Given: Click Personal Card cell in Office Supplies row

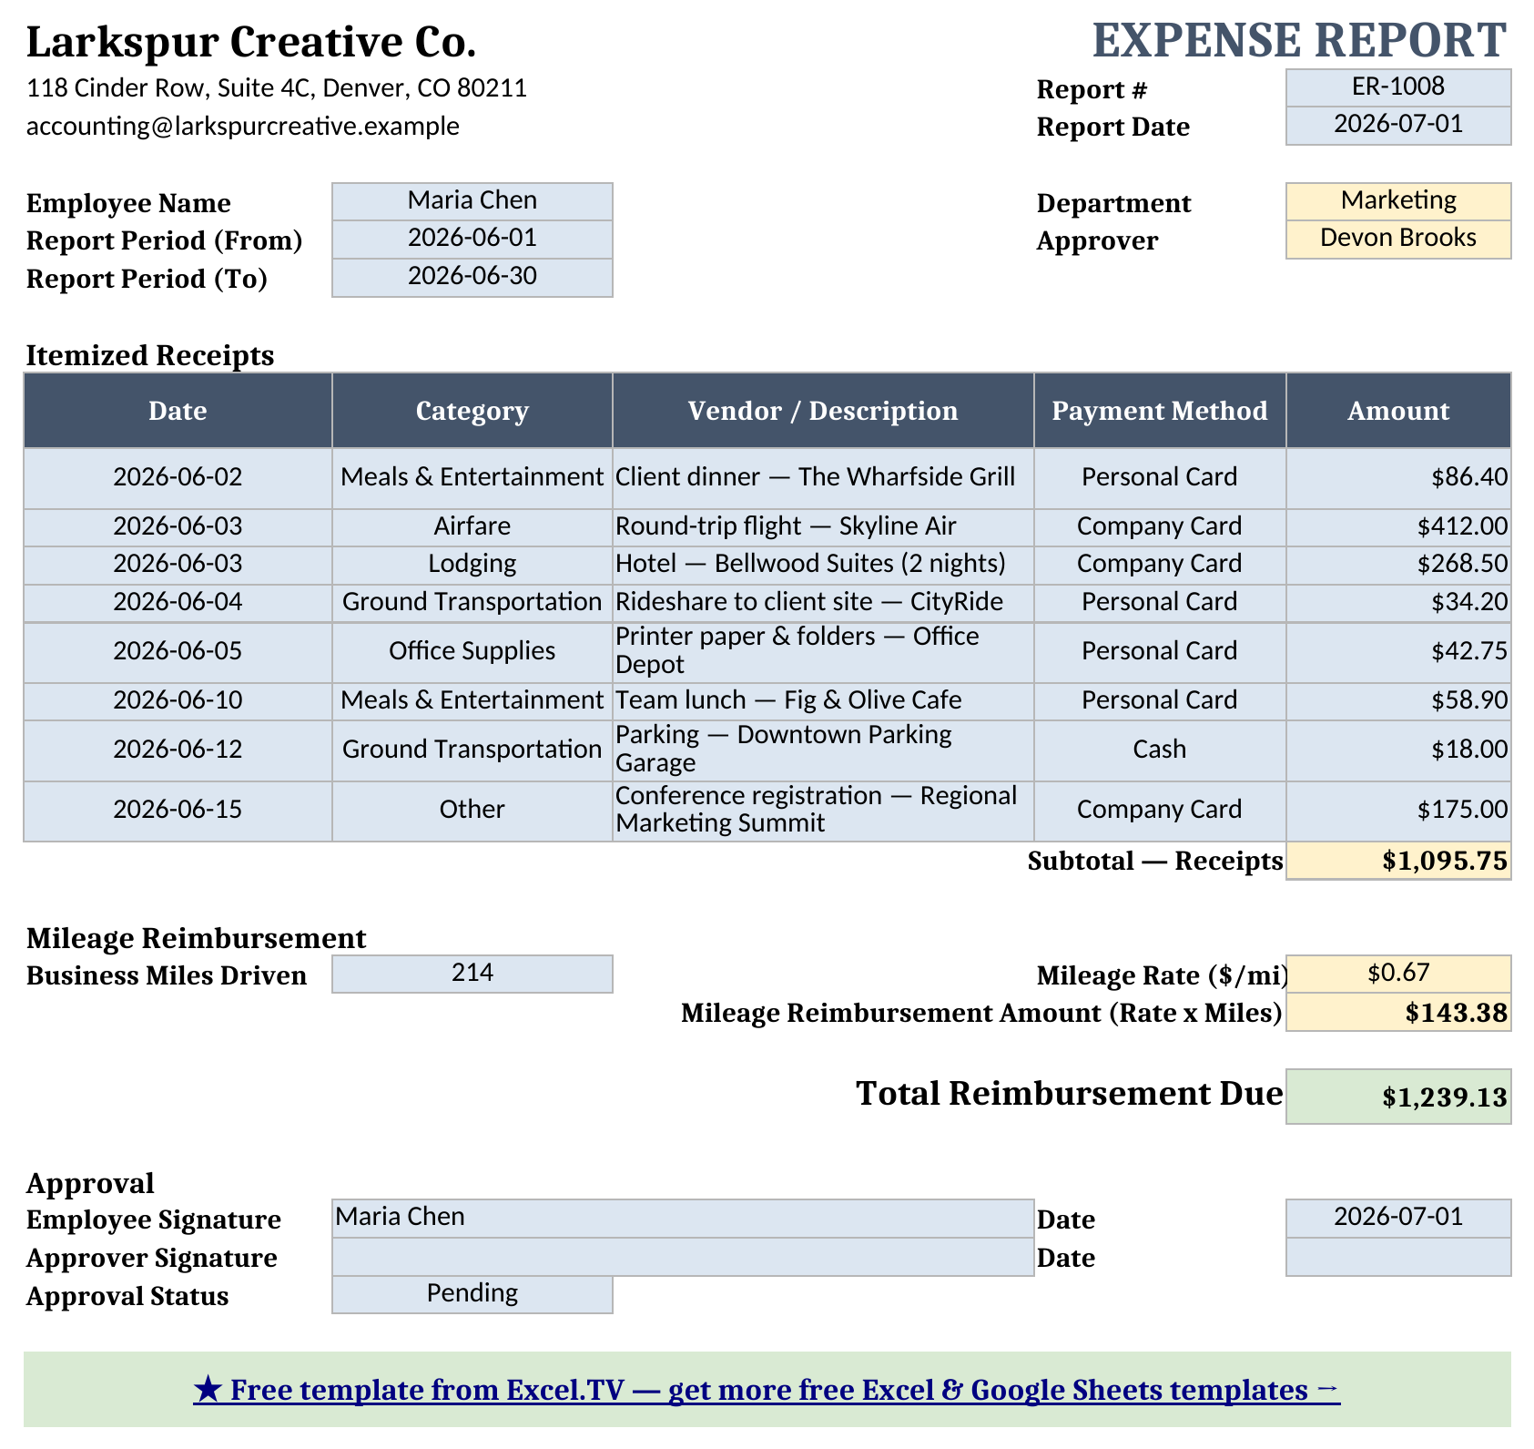Looking at the screenshot, I should [1160, 652].
